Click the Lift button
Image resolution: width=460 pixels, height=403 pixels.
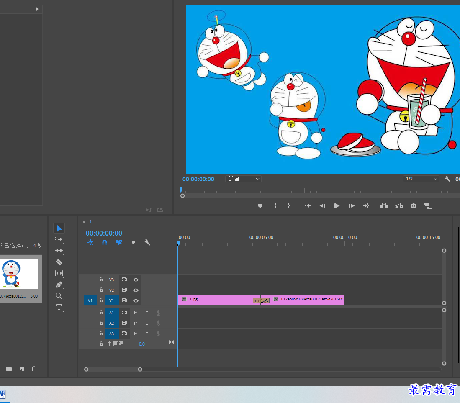(384, 206)
